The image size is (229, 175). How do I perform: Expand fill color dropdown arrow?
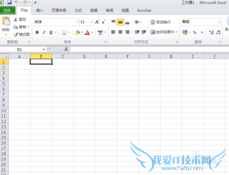pyautogui.click(x=82, y=32)
